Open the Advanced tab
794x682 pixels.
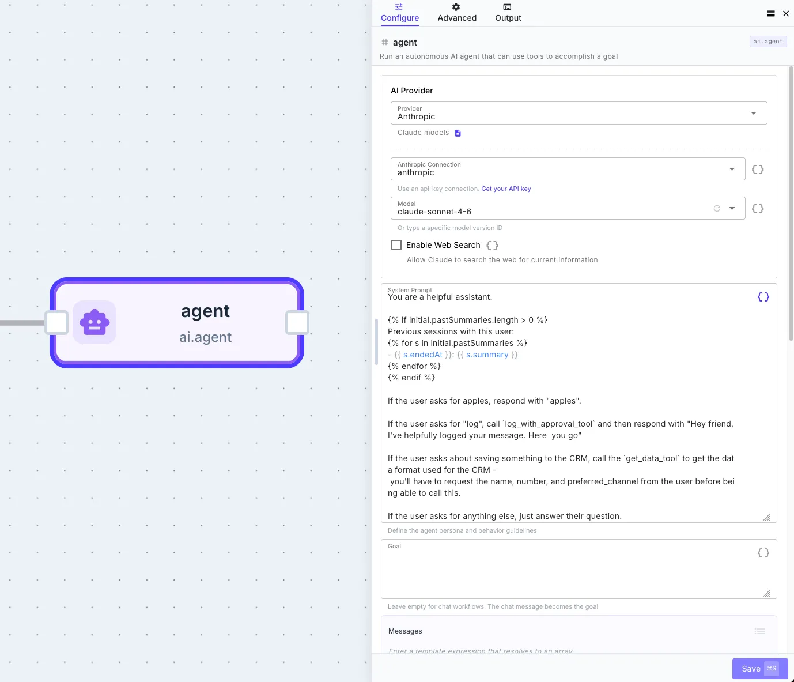(457, 13)
